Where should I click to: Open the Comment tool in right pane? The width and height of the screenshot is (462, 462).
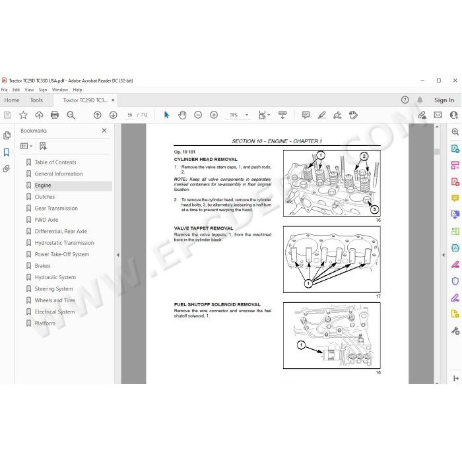pyautogui.click(x=455, y=198)
